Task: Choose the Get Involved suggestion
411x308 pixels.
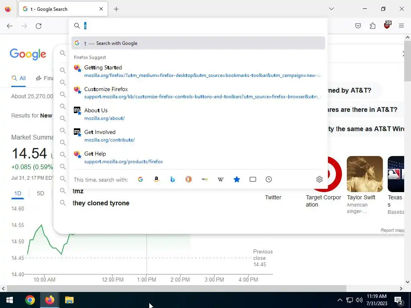Action: (198, 136)
